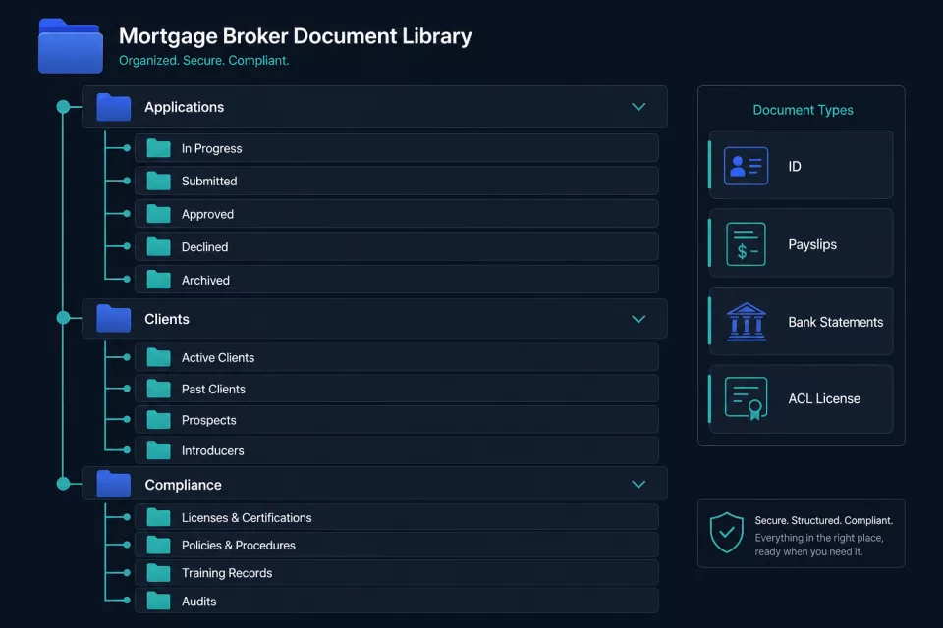Select the Introducers folder row
Viewport: 943px width, 628px height.
[x=397, y=450]
